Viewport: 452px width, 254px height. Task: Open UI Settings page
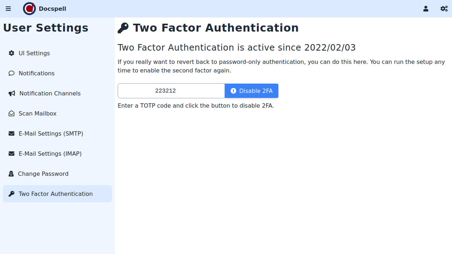(34, 53)
